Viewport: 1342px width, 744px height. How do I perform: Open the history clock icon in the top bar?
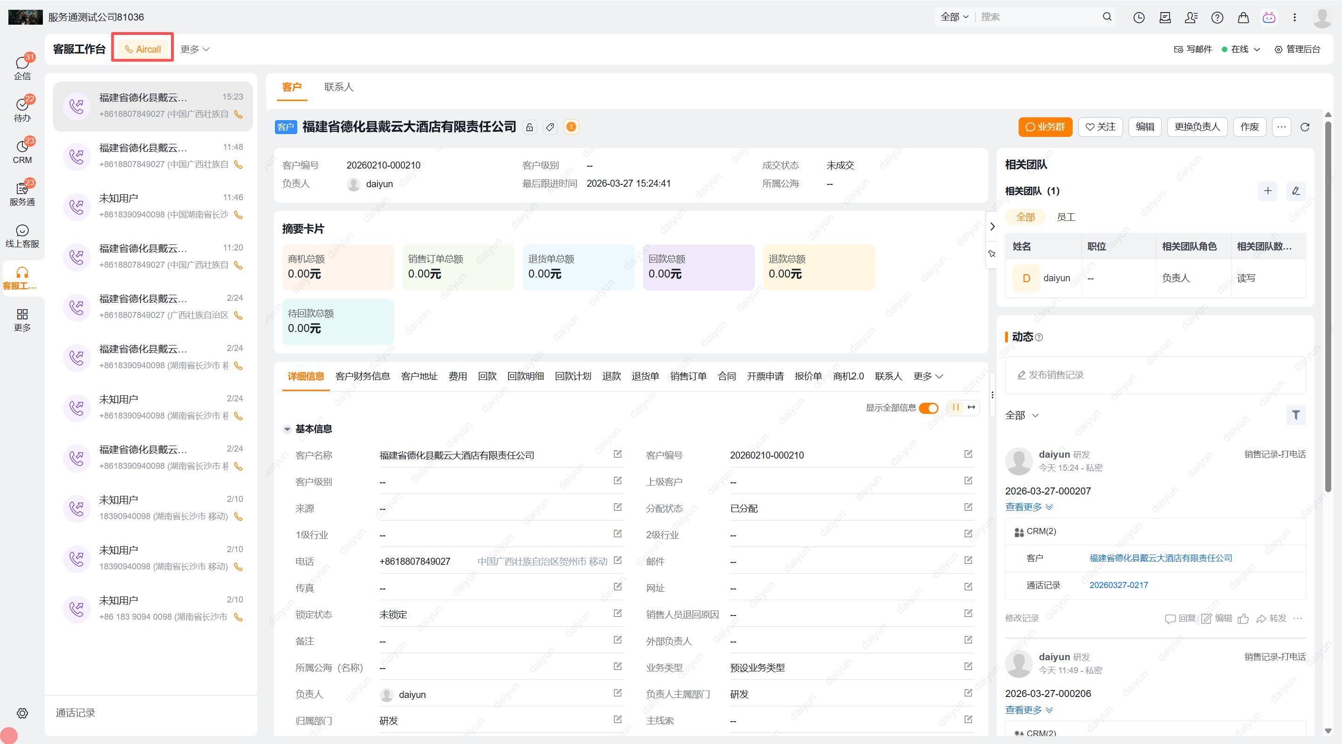pos(1139,17)
